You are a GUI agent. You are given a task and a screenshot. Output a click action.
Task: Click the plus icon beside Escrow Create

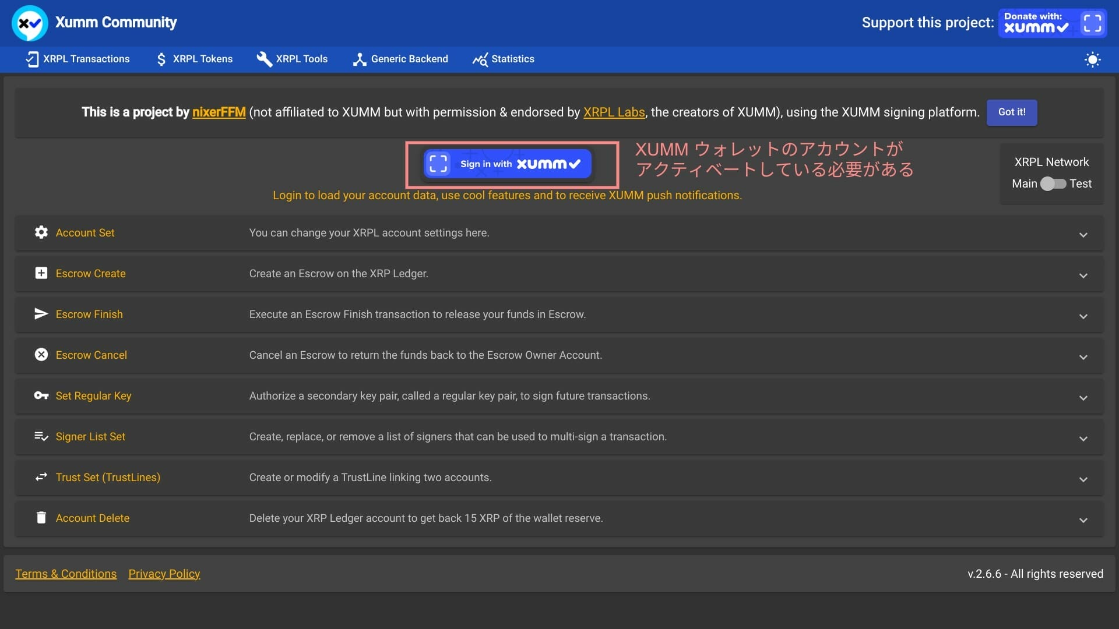[41, 273]
